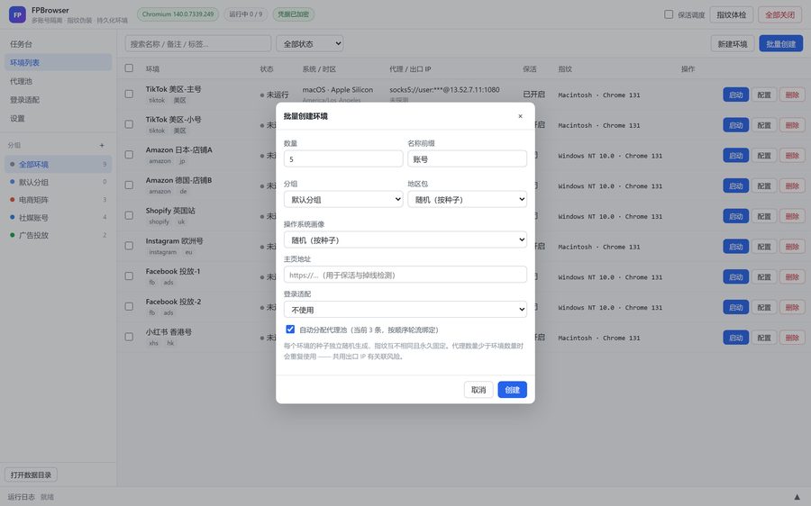811x506 pixels.
Task: Expand the log panel triangle icon
Action: point(797,497)
